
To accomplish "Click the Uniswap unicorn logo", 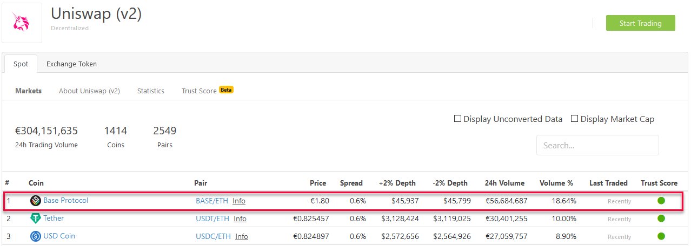I will [22, 23].
